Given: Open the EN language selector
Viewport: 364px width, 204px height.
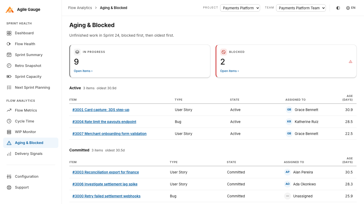Looking at the screenshot, I should point(351,8).
